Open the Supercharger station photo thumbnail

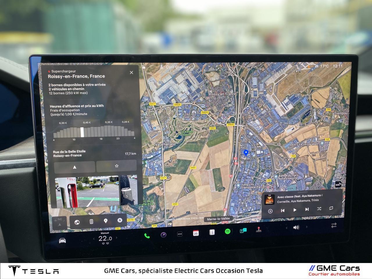pos(87,192)
